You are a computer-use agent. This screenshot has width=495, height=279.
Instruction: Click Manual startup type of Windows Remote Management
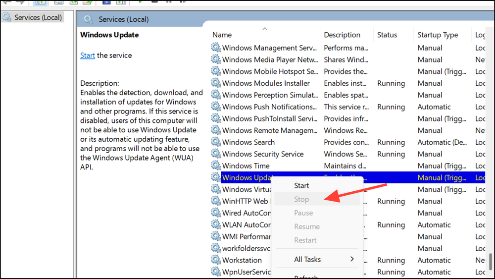click(x=430, y=130)
